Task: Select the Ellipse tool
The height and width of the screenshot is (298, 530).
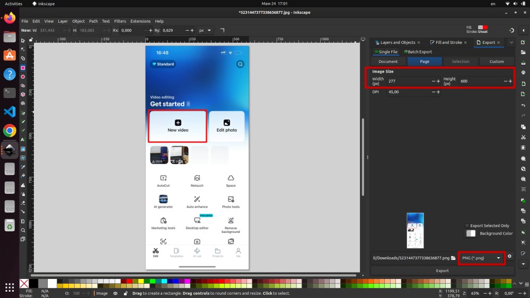Action: (23, 77)
